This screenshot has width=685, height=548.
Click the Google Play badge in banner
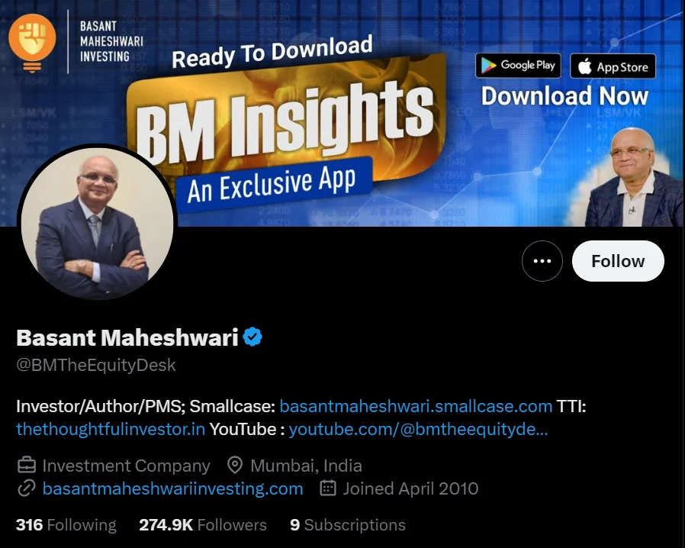click(x=518, y=66)
